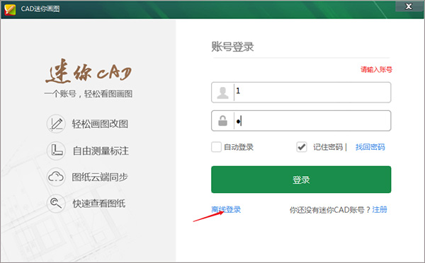Click the cloud icon beside 图纸云端同步
Image resolution: width=425 pixels, height=263 pixels.
(56, 177)
